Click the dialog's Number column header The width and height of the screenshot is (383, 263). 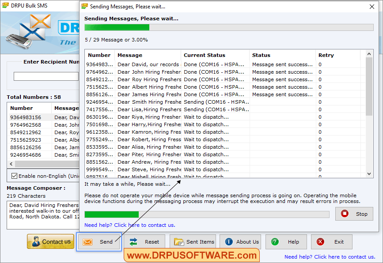tap(99, 55)
